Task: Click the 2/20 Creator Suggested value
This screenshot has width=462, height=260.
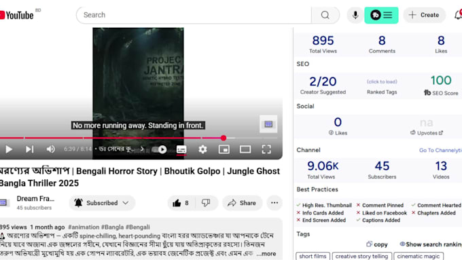Action: (323, 81)
